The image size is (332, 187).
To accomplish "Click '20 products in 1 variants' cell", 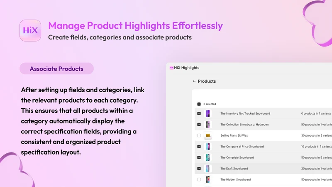I will pos(317,169).
